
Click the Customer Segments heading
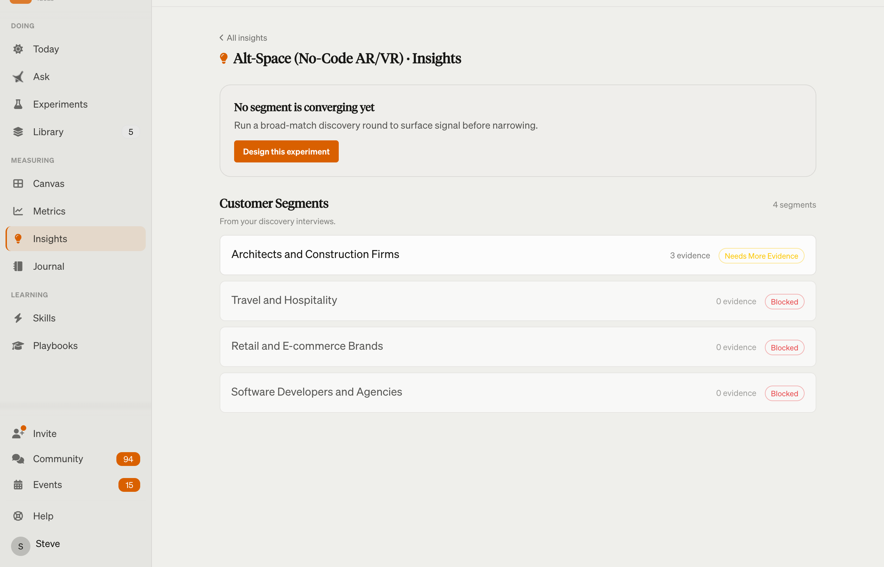coord(274,203)
